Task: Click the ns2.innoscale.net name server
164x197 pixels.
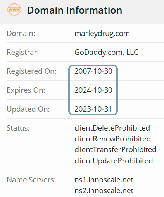Action: click(104, 191)
